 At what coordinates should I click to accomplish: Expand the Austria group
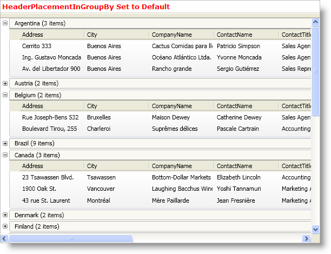pyautogui.click(x=5, y=83)
